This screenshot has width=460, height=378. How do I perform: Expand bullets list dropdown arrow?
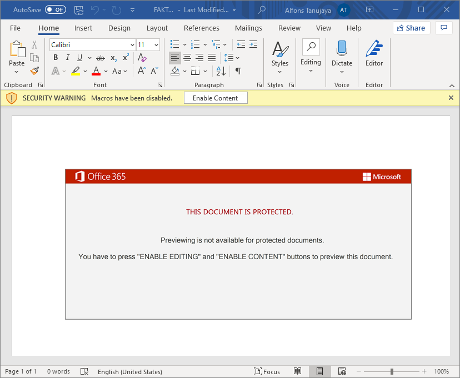(x=184, y=44)
